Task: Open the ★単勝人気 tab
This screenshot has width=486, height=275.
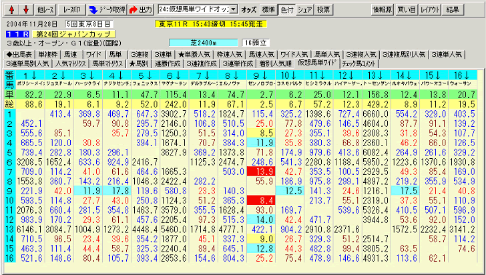Action: [194, 55]
